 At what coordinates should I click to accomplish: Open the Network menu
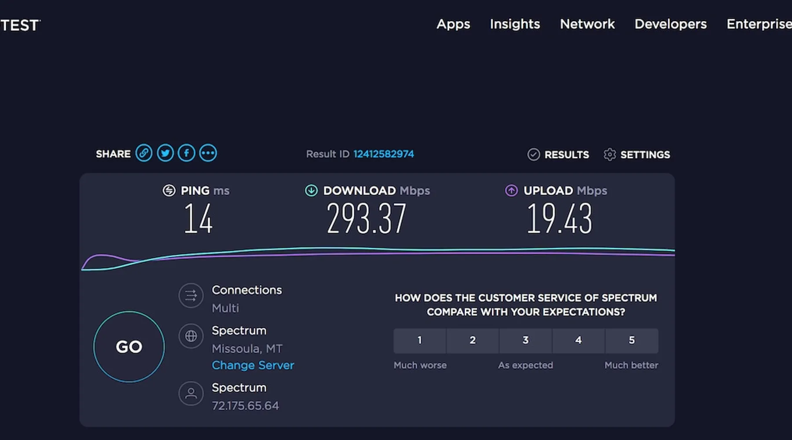(587, 24)
